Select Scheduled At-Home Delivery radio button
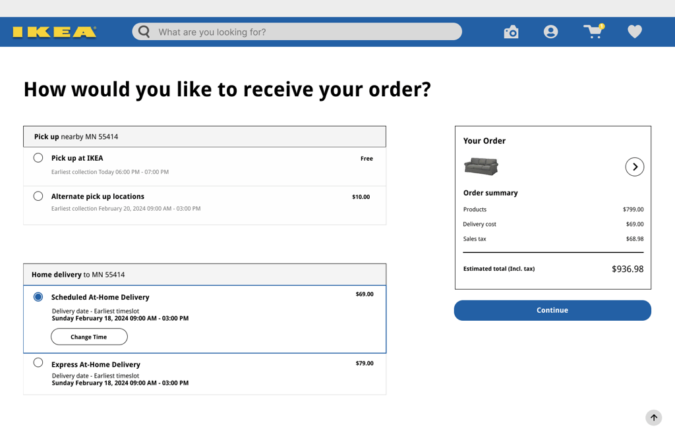Screen dimensions: 675x438 click(38, 297)
